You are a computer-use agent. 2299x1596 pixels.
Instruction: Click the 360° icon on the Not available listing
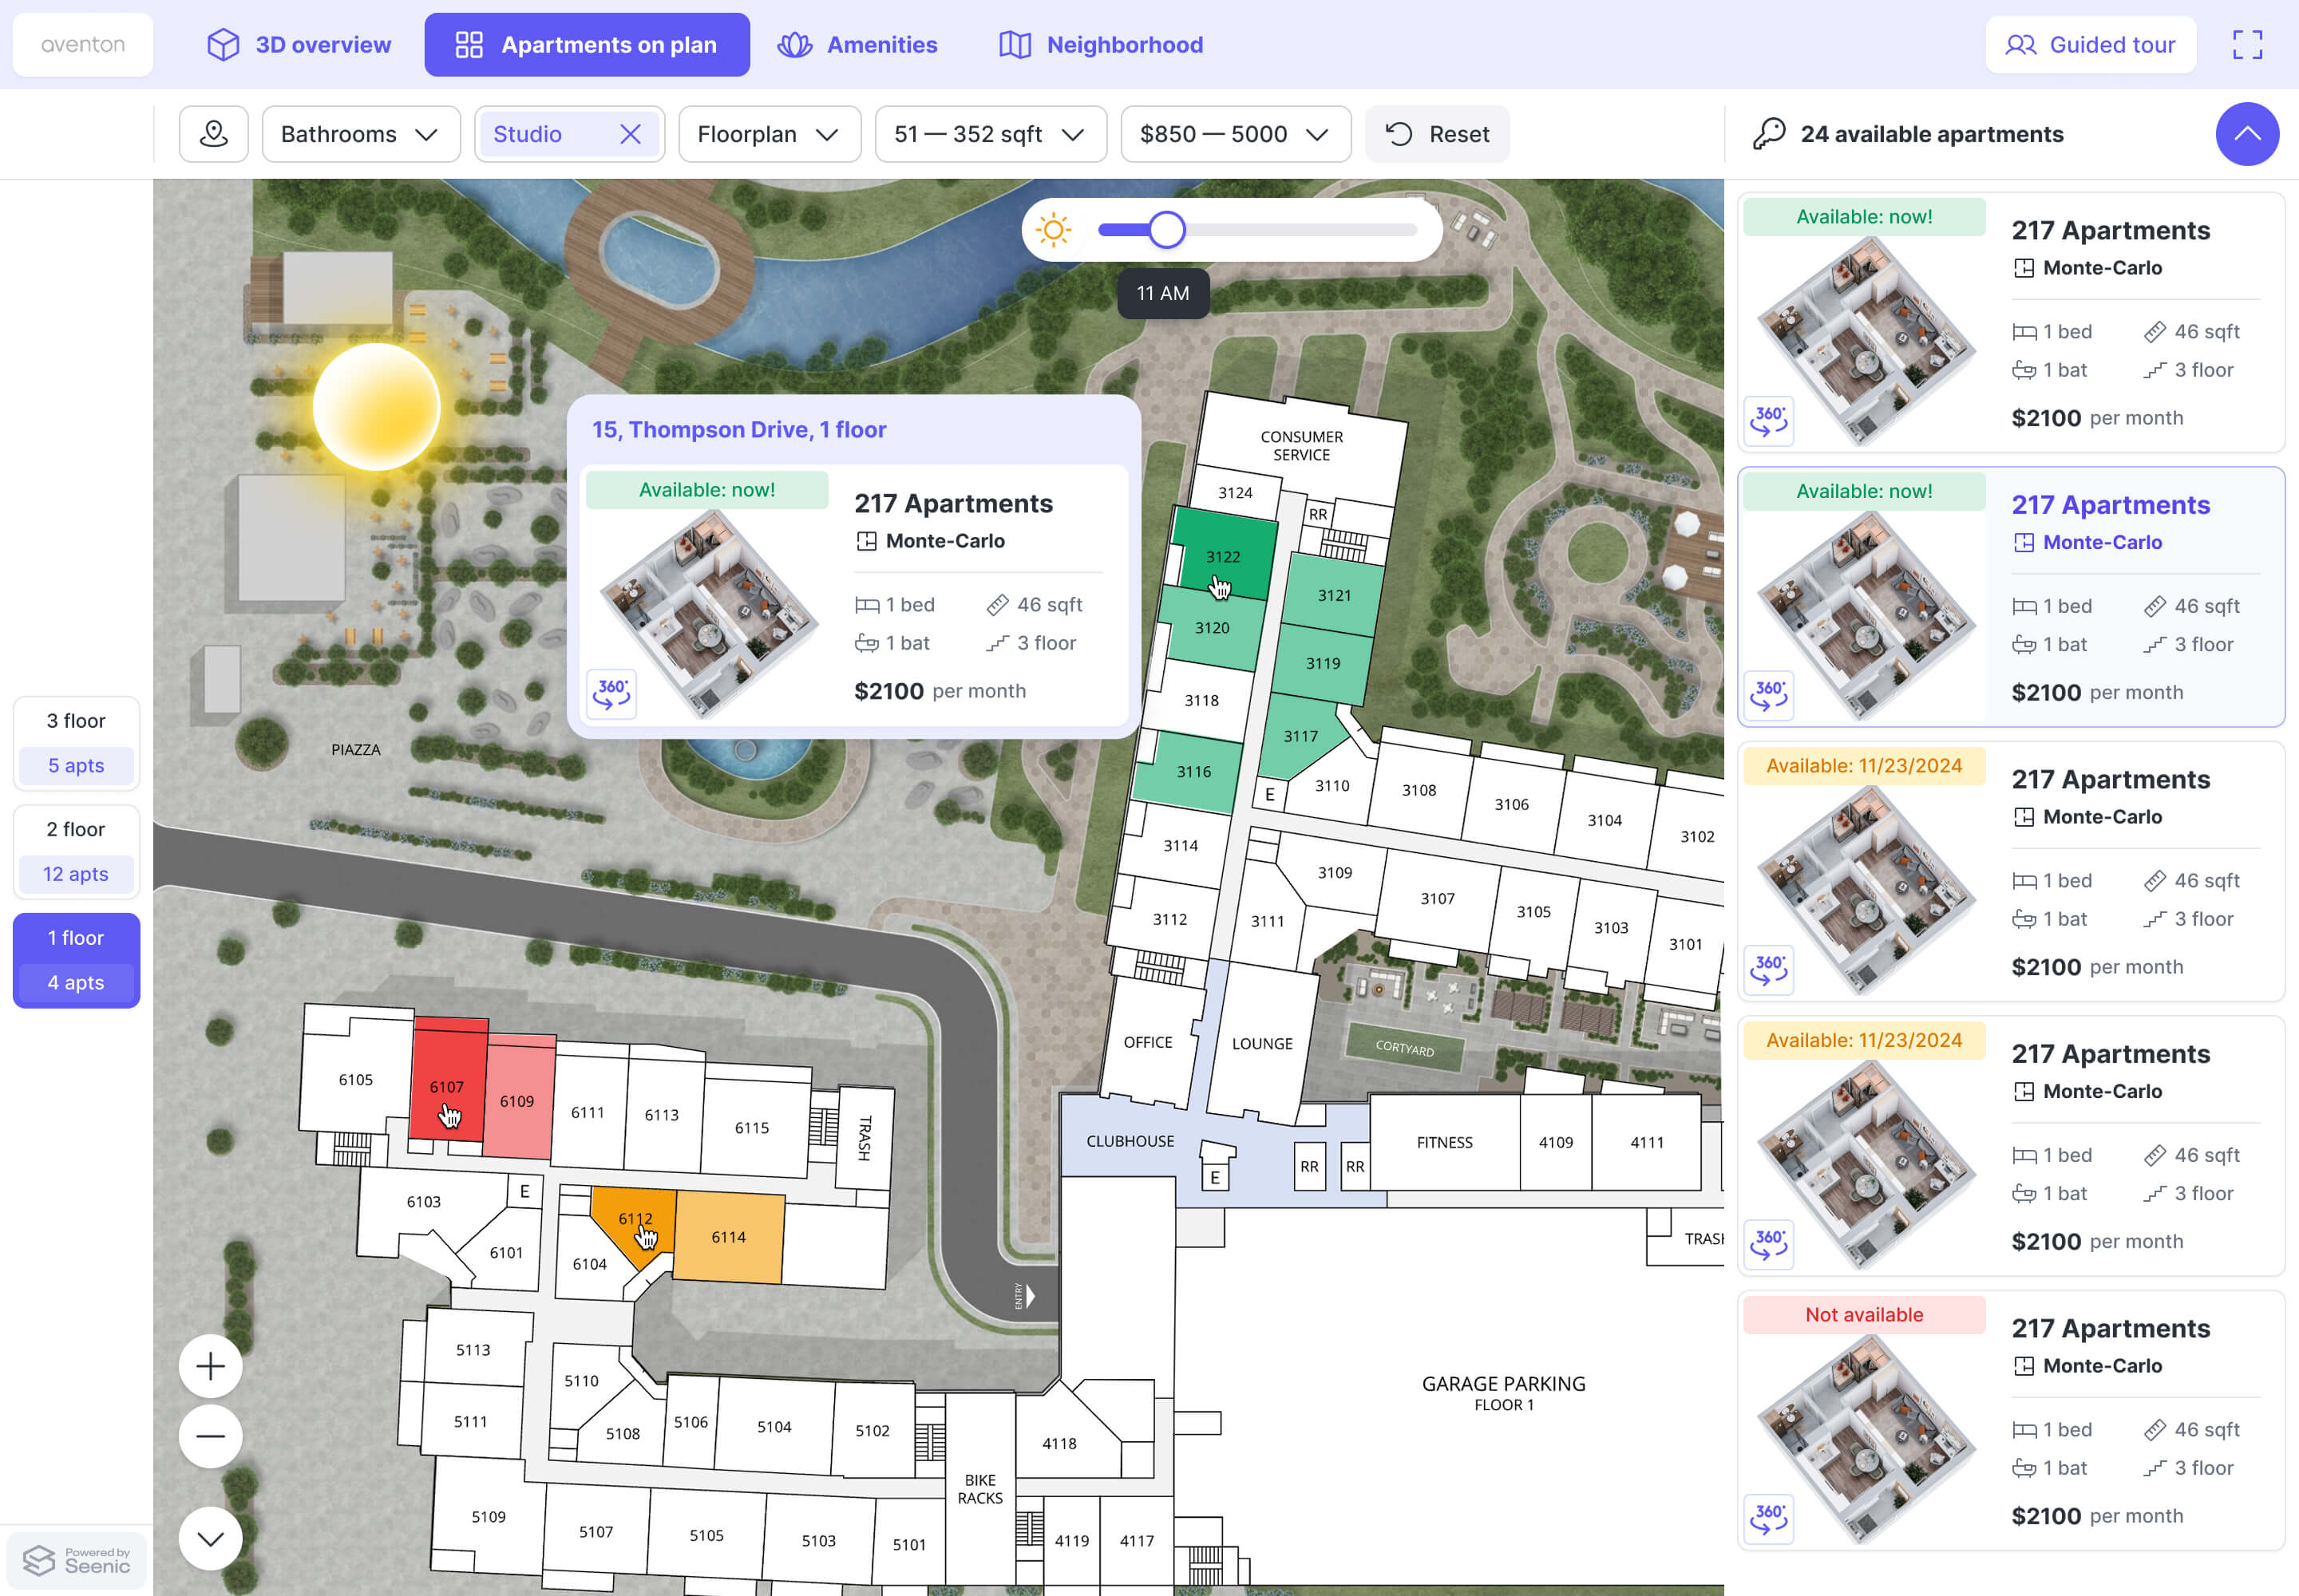[1769, 1518]
